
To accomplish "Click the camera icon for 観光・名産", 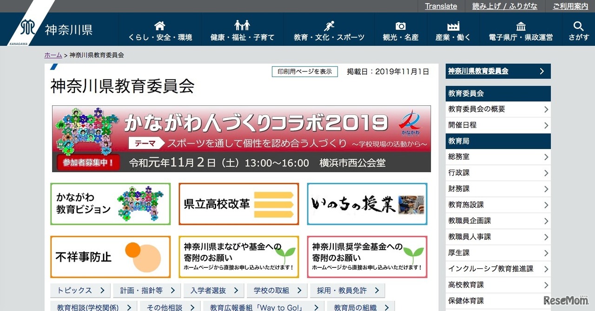I will pyautogui.click(x=400, y=26).
